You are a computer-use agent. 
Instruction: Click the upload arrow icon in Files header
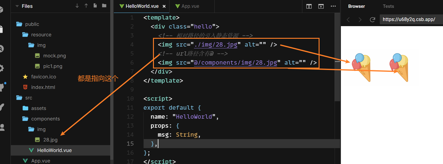(x=86, y=6)
